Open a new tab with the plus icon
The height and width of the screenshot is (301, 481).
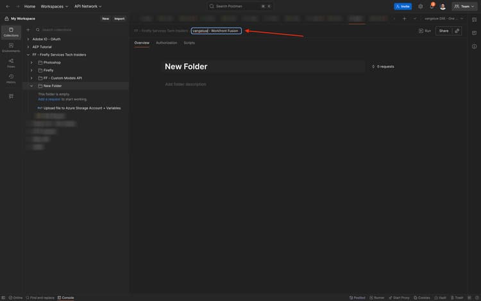pyautogui.click(x=404, y=19)
